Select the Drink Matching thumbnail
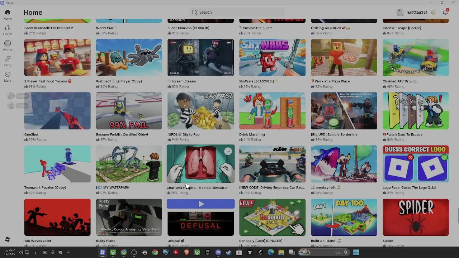 (x=272, y=111)
